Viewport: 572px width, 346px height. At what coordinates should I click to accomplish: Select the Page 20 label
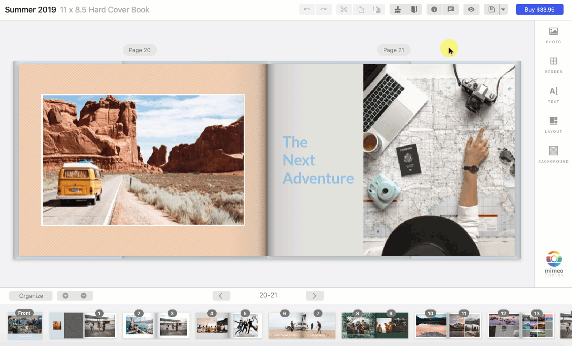click(140, 50)
